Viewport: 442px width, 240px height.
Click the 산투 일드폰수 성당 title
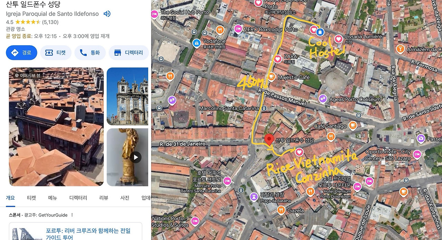click(x=33, y=4)
